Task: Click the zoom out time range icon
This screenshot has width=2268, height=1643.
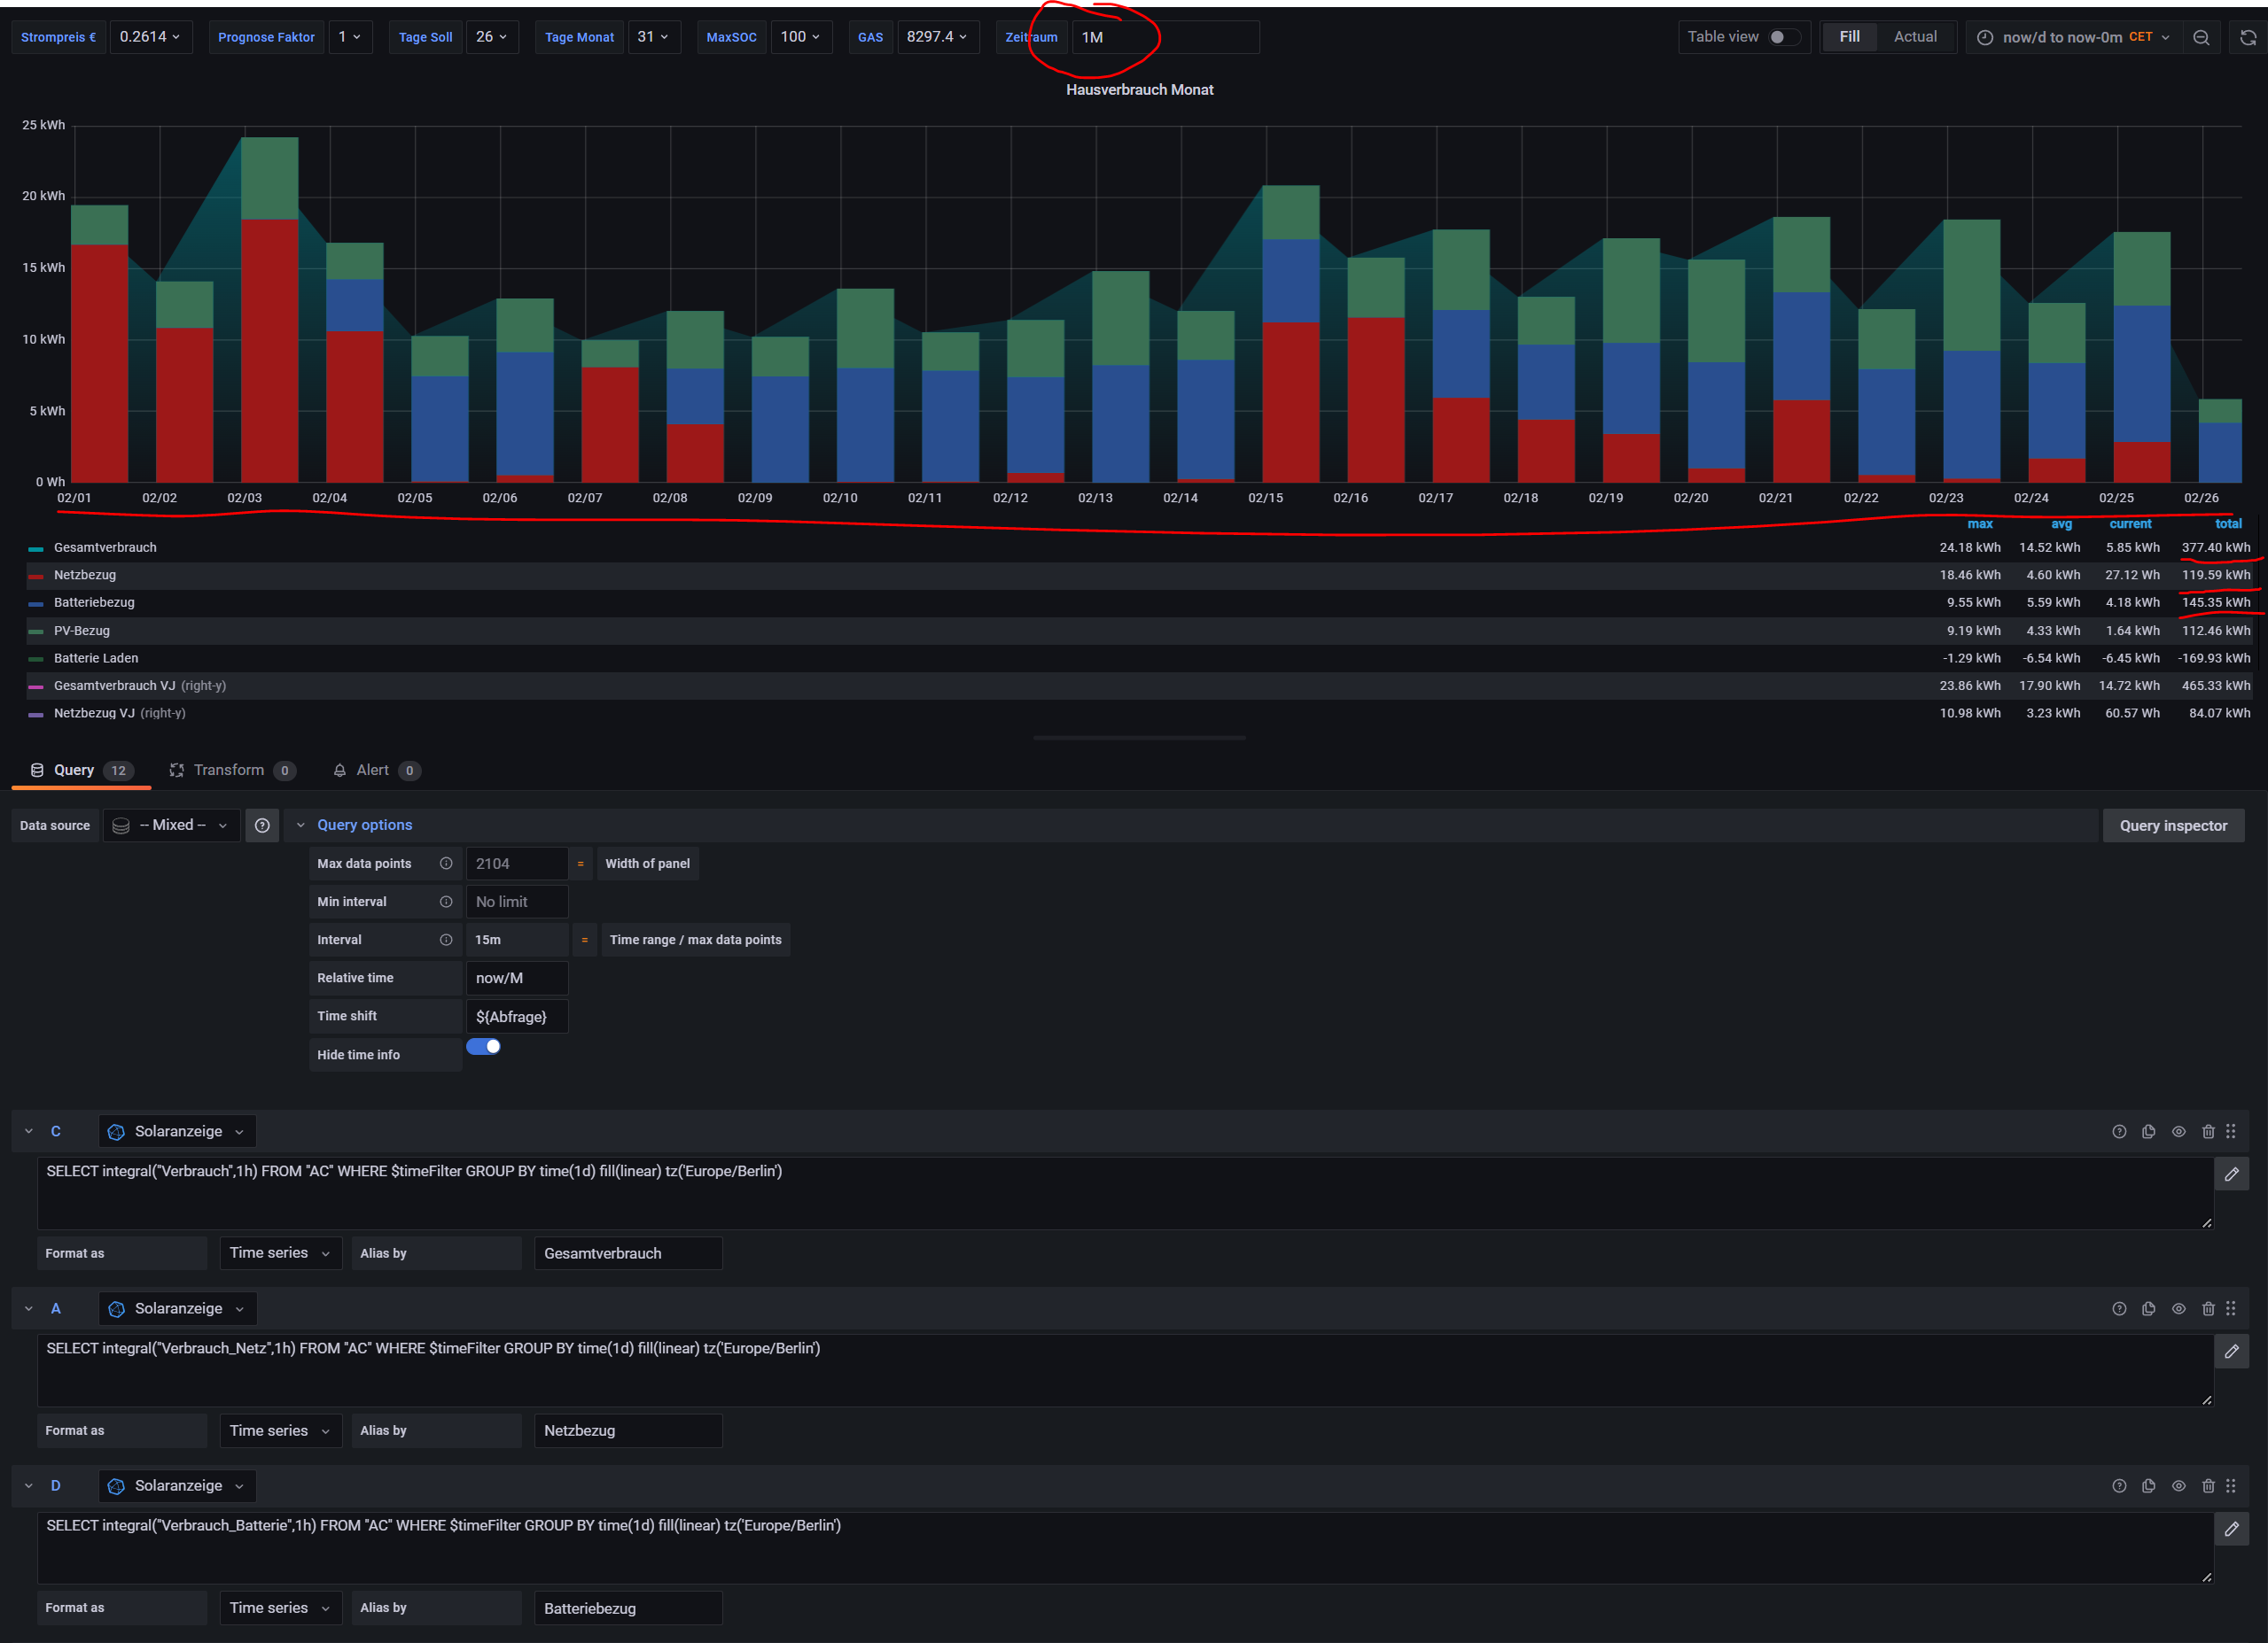Action: (2201, 37)
